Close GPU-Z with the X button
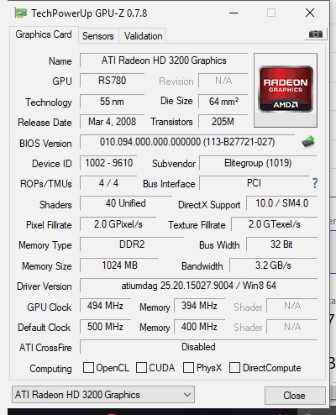 coord(310,13)
